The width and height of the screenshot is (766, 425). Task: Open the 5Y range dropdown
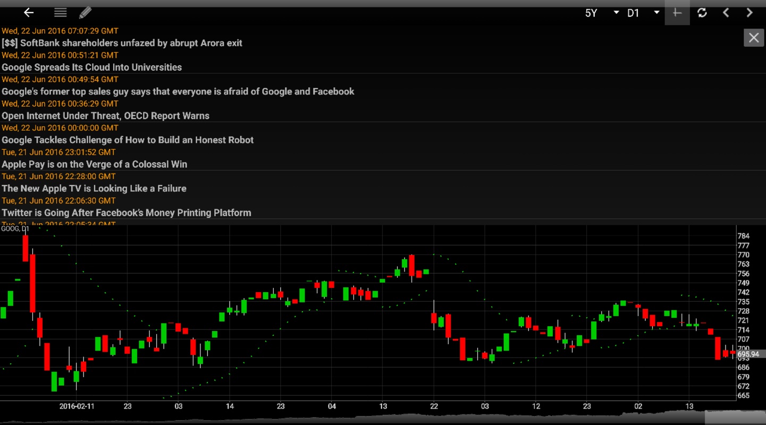(602, 13)
